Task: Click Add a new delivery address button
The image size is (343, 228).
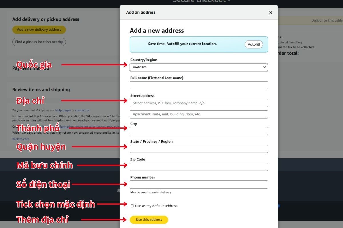Action: [39, 30]
